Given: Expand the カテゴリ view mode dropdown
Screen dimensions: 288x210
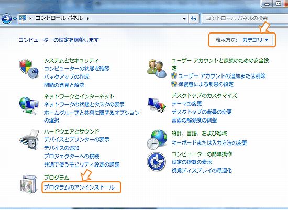Looking at the screenshot, I should pos(255,40).
